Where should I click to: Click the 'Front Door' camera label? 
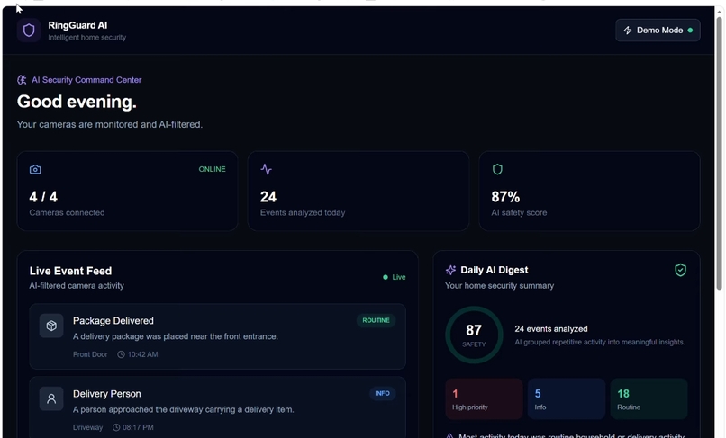pos(90,354)
